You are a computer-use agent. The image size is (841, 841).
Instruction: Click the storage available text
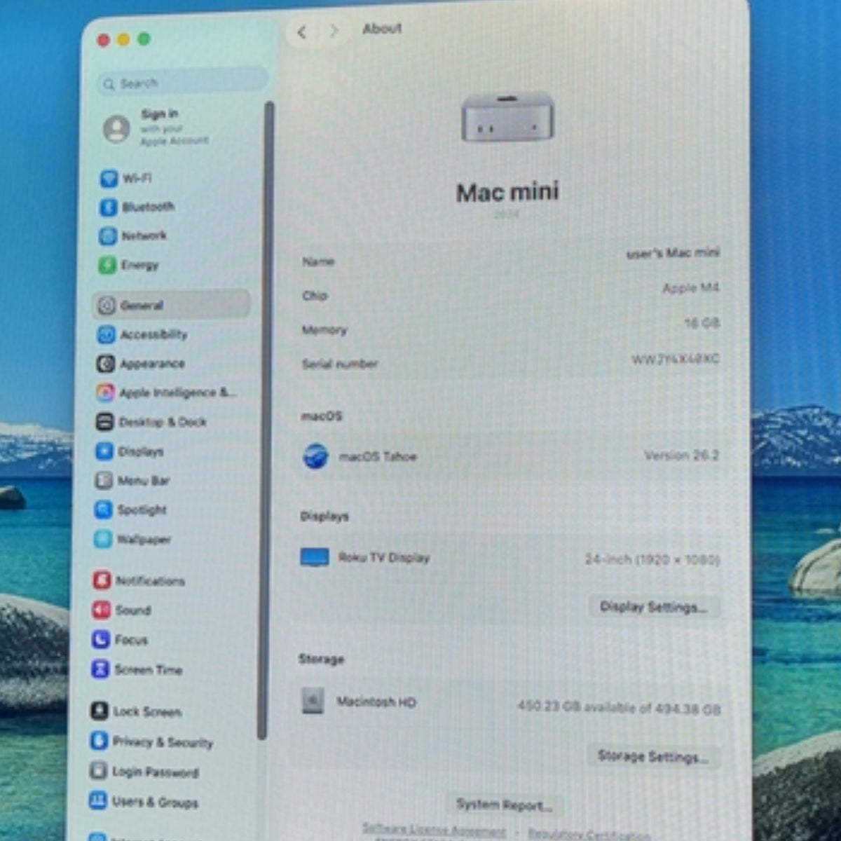point(619,708)
